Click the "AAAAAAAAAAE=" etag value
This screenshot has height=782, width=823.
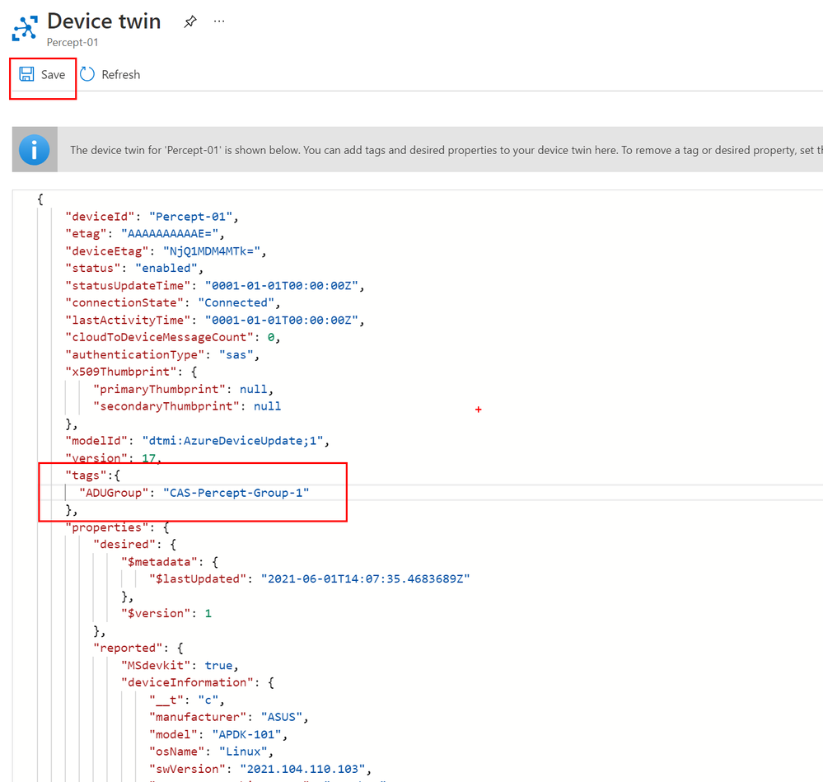(170, 233)
